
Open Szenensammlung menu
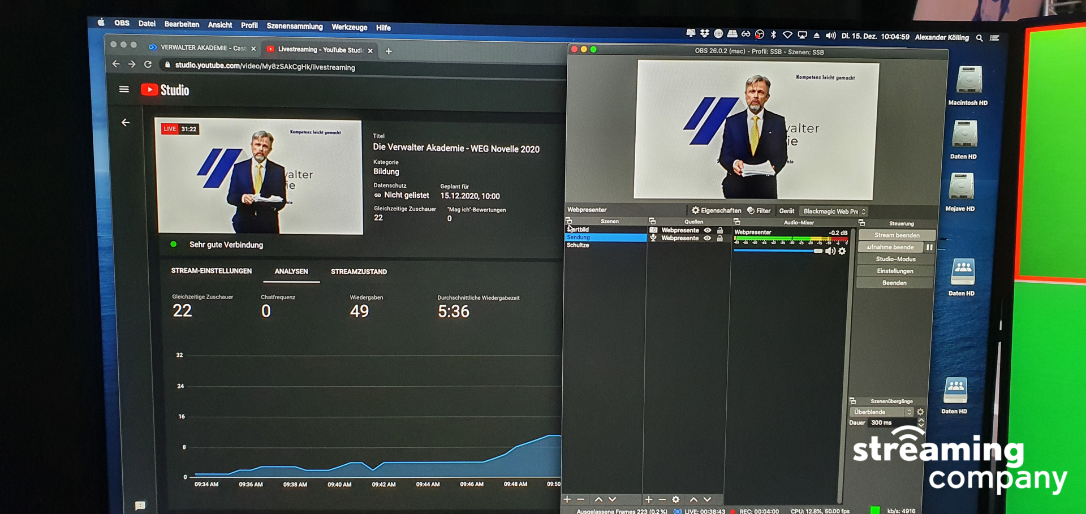294,26
